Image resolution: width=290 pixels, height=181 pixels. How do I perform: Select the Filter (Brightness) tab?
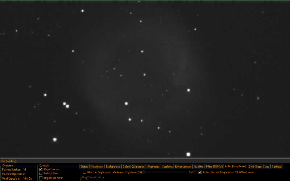point(236,166)
